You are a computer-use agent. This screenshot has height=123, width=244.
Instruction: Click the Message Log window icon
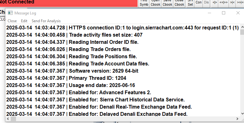(10, 13)
